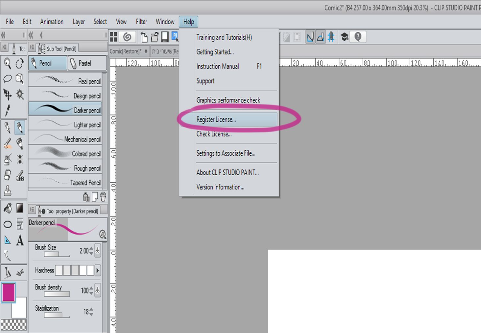Open Settings to Associate File
This screenshot has width=481, height=333.
pos(229,153)
